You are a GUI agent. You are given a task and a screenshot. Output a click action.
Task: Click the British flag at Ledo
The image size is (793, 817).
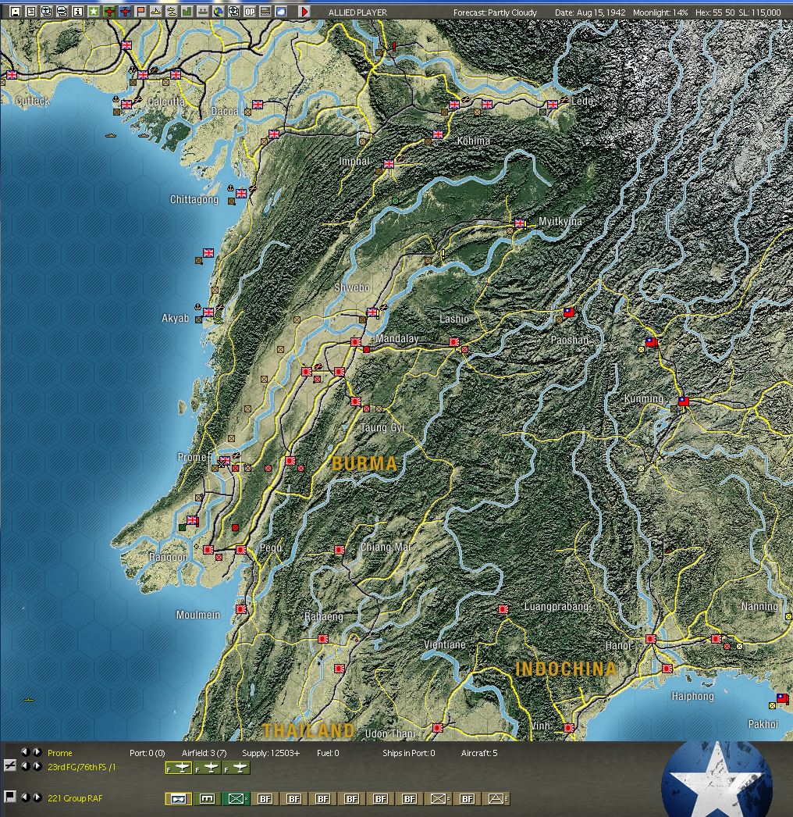553,104
